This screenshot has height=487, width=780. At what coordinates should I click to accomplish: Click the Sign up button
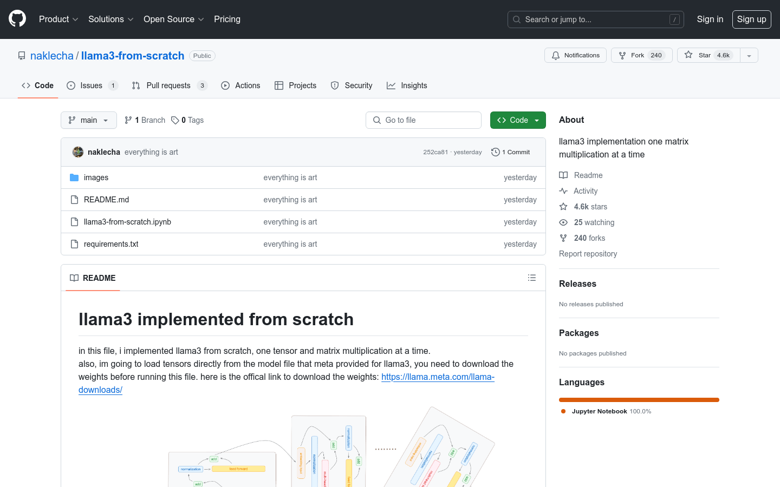751,19
